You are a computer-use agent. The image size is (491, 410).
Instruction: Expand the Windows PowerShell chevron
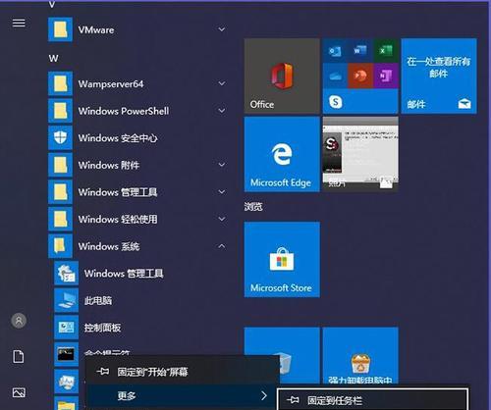[x=222, y=111]
